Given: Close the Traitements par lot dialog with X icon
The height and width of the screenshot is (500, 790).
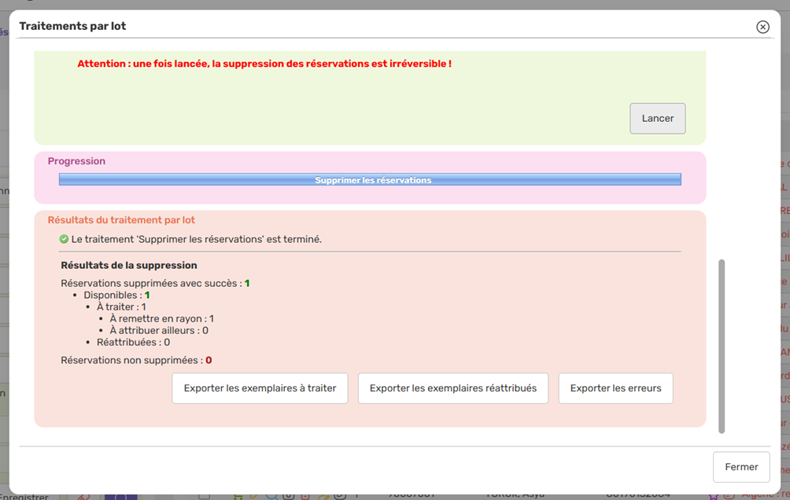Looking at the screenshot, I should pos(762,27).
